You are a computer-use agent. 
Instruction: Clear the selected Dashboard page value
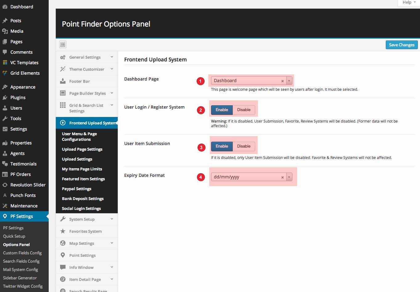(x=282, y=81)
